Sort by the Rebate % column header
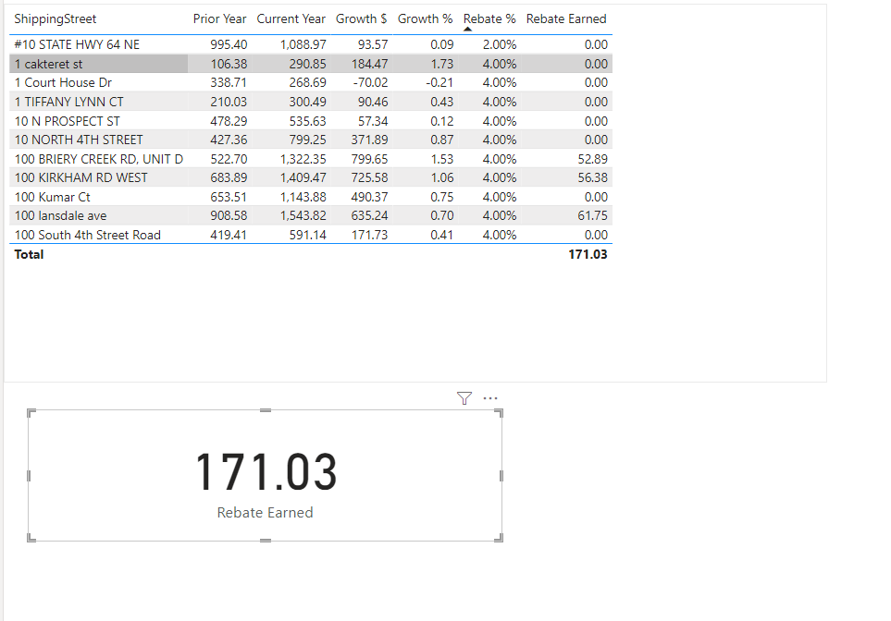 tap(489, 18)
